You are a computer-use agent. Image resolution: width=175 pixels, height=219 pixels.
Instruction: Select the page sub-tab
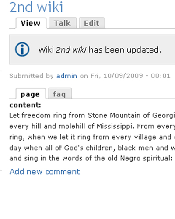31,94
